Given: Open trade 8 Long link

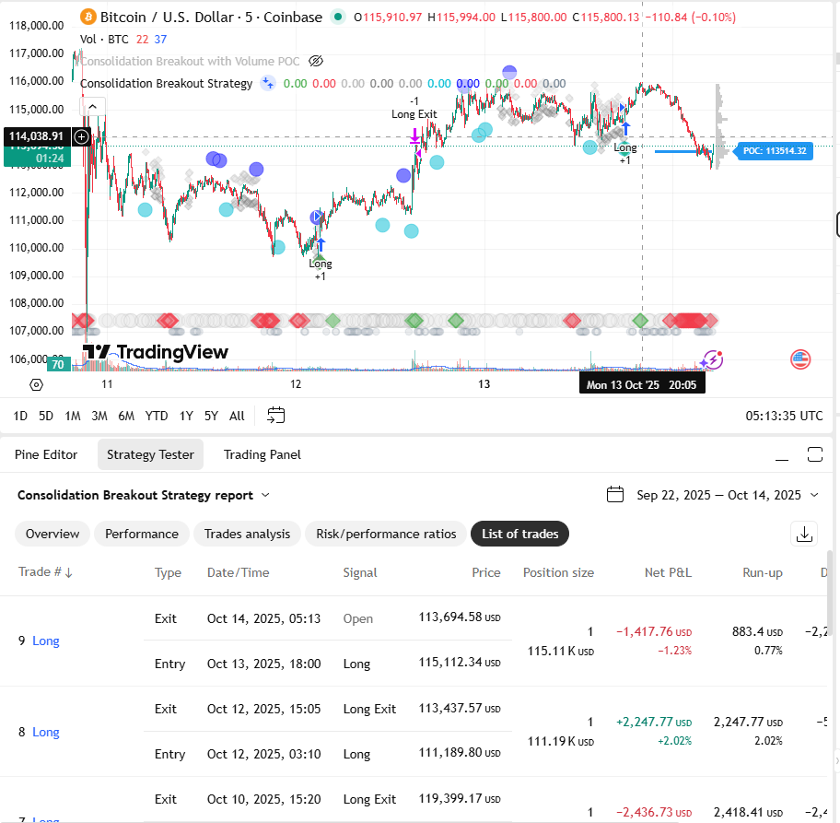Looking at the screenshot, I should point(45,732).
